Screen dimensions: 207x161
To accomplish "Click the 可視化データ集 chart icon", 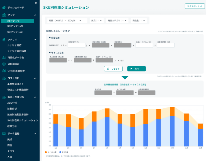I will click(4, 58).
